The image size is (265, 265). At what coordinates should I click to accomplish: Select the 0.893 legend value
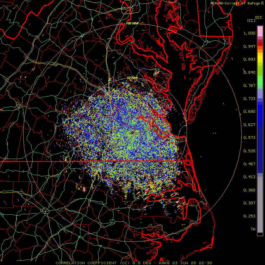pos(249,59)
